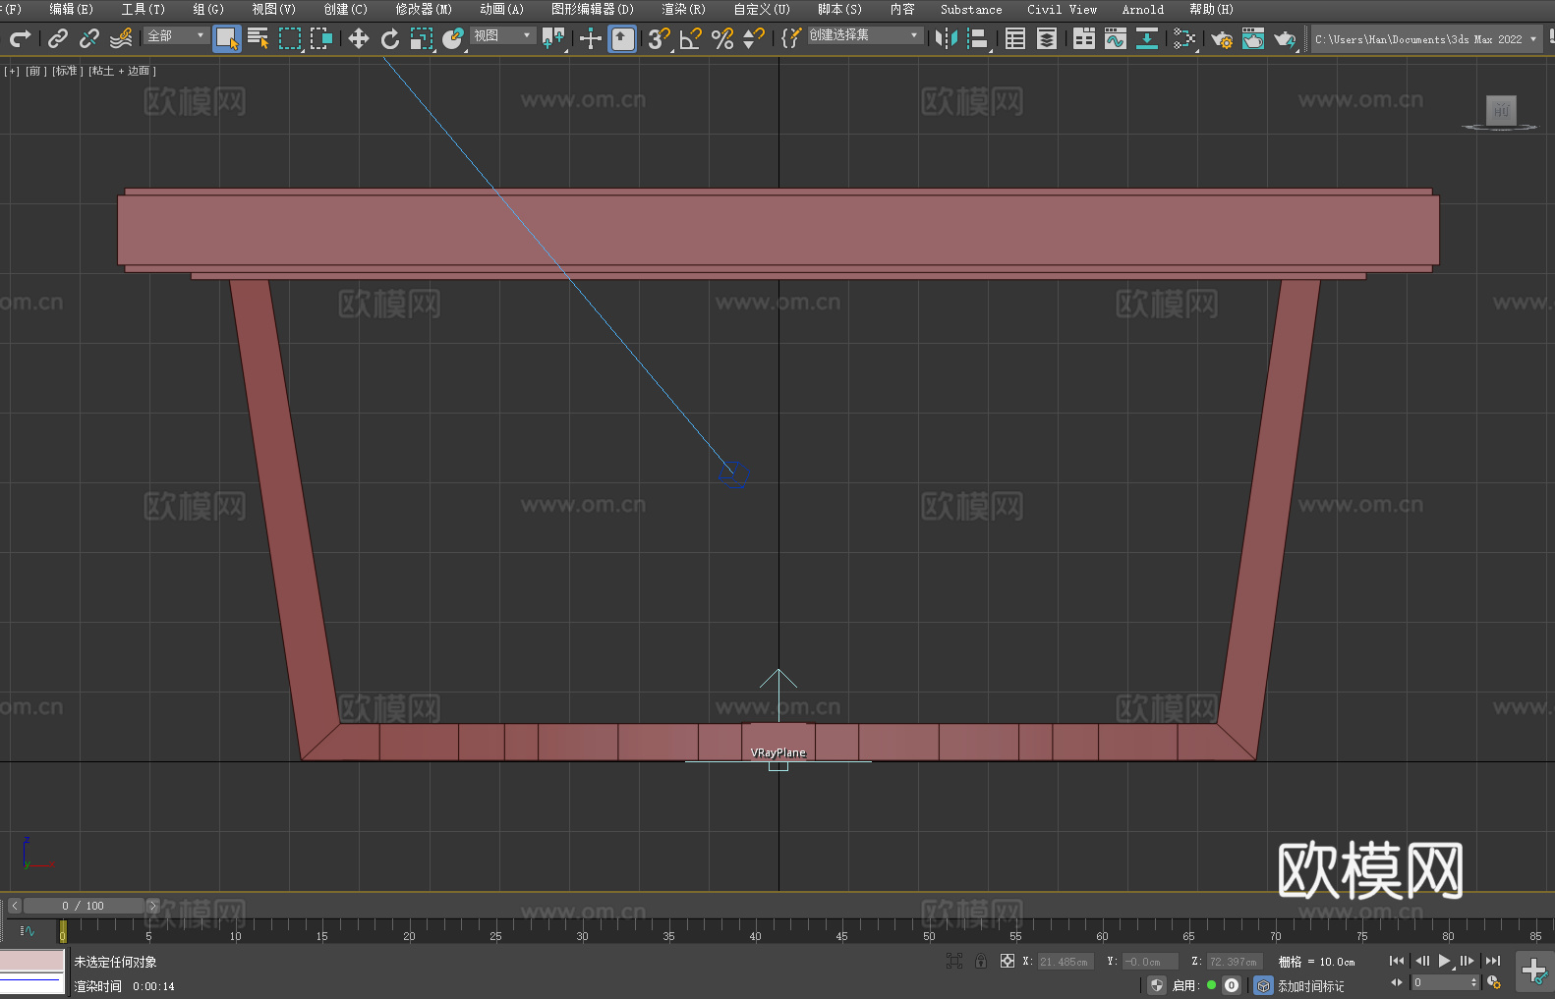1555x999 pixels.
Task: Click Select and Manipulate icon
Action: (590, 38)
